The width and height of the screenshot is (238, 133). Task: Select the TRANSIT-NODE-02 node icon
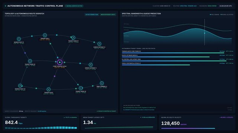[x=30, y=61]
